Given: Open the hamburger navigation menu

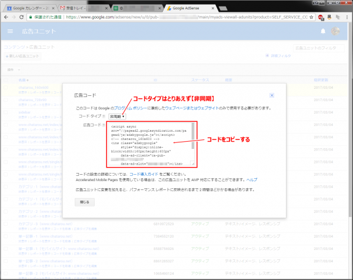Looking at the screenshot, I should point(10,31).
